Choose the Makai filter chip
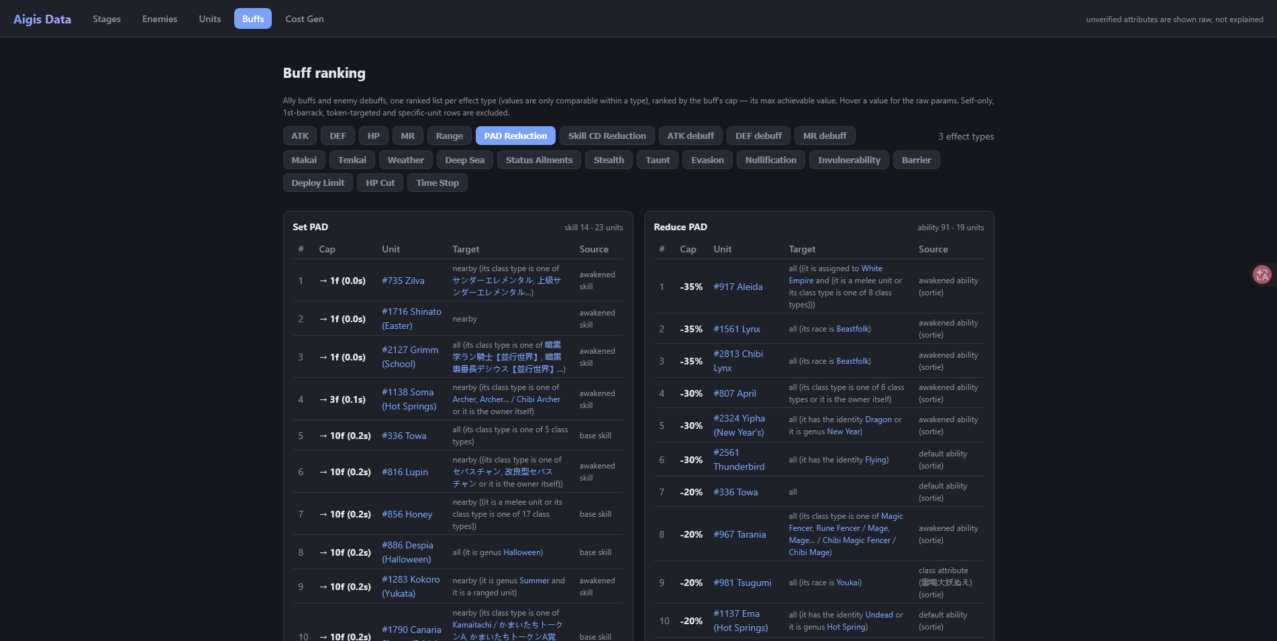Image resolution: width=1277 pixels, height=641 pixels. [304, 160]
